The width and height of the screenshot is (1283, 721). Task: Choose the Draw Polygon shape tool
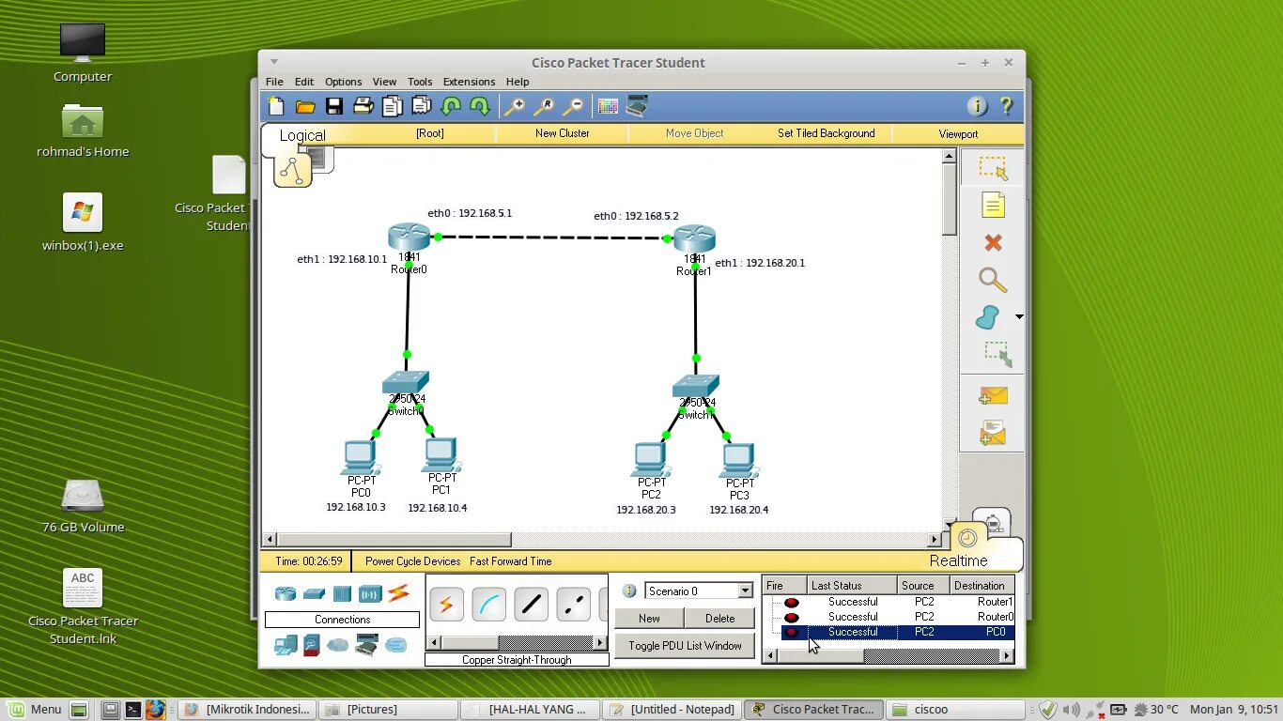tap(988, 317)
